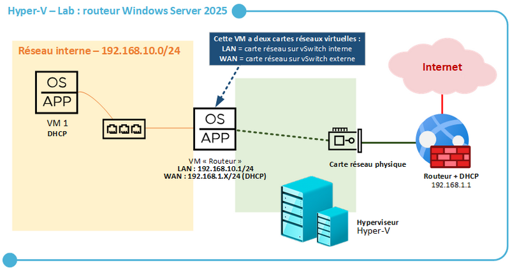Select the physical network card icon
The width and height of the screenshot is (510, 268).
click(x=345, y=140)
